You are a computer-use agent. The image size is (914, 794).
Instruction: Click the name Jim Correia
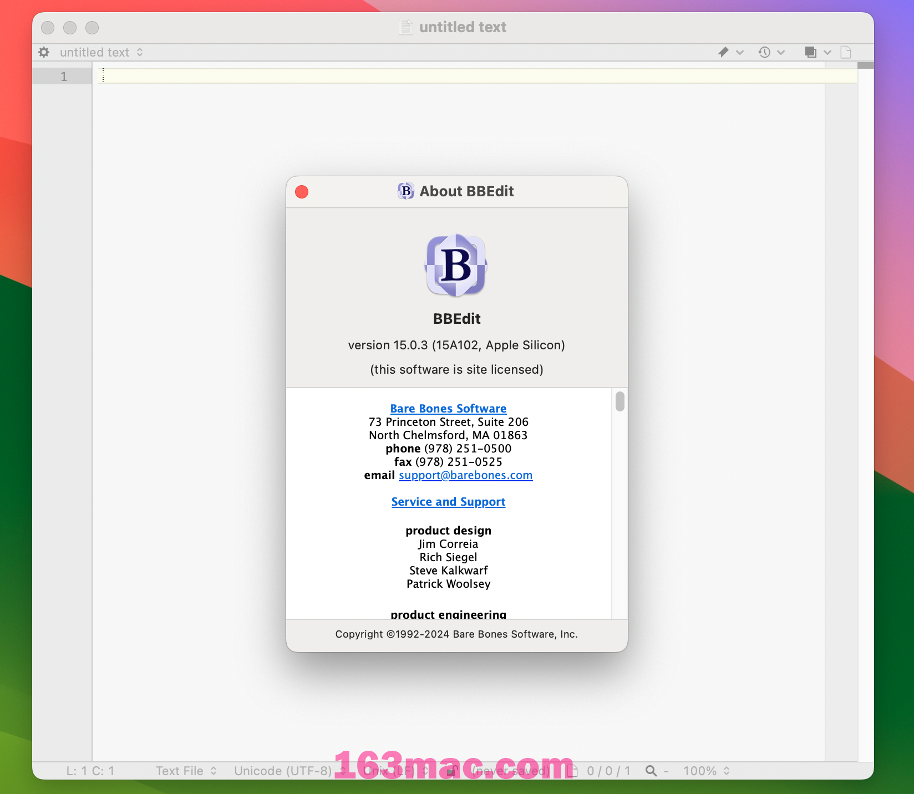click(x=448, y=544)
